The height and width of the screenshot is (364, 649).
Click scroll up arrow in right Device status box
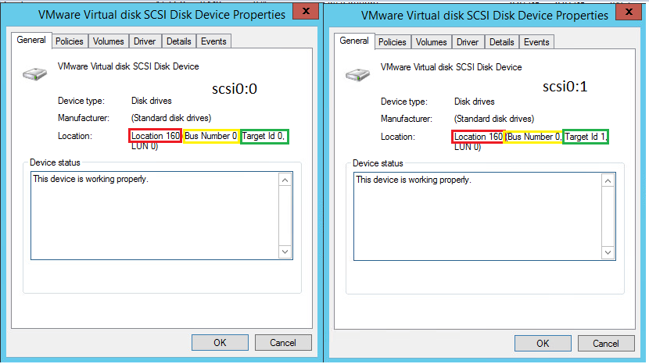point(608,180)
